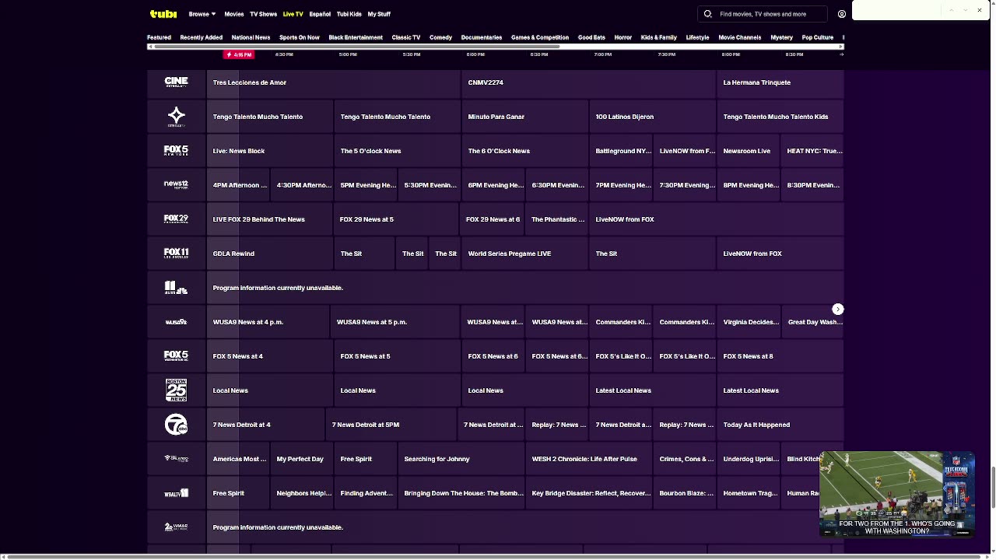Image resolution: width=996 pixels, height=560 pixels.
Task: Close the find-in-page bar
Action: 980,10
